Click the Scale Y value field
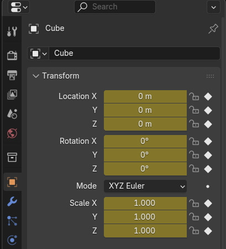This screenshot has width=226, height=249. (x=145, y=217)
